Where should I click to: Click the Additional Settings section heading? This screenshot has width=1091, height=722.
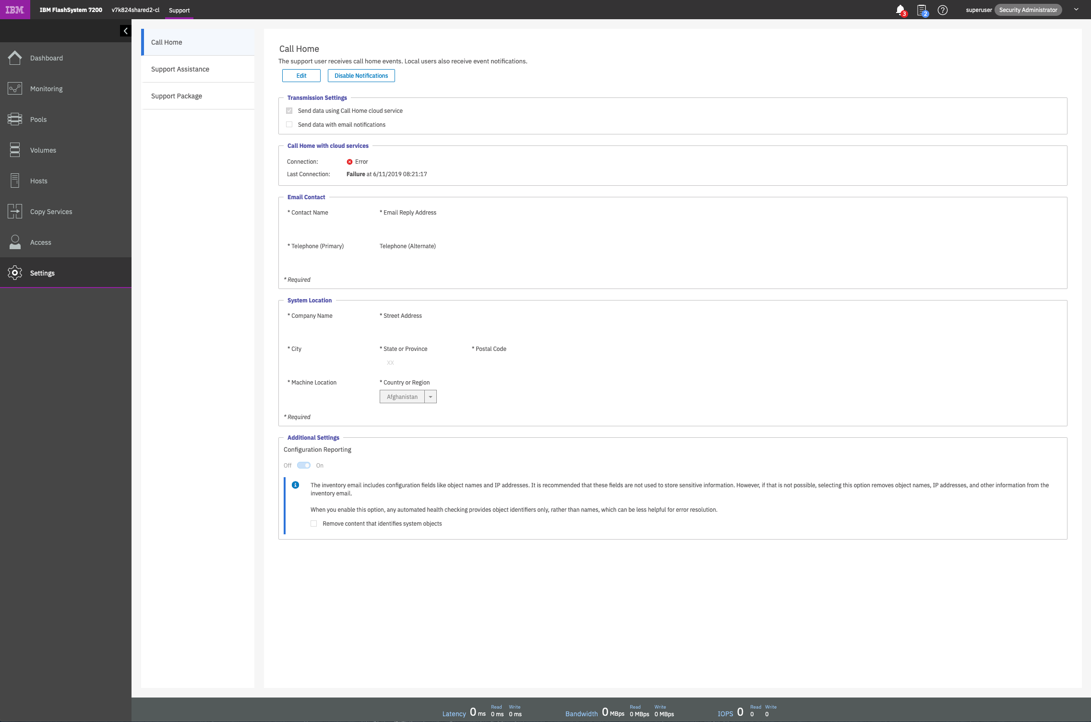[x=313, y=437]
